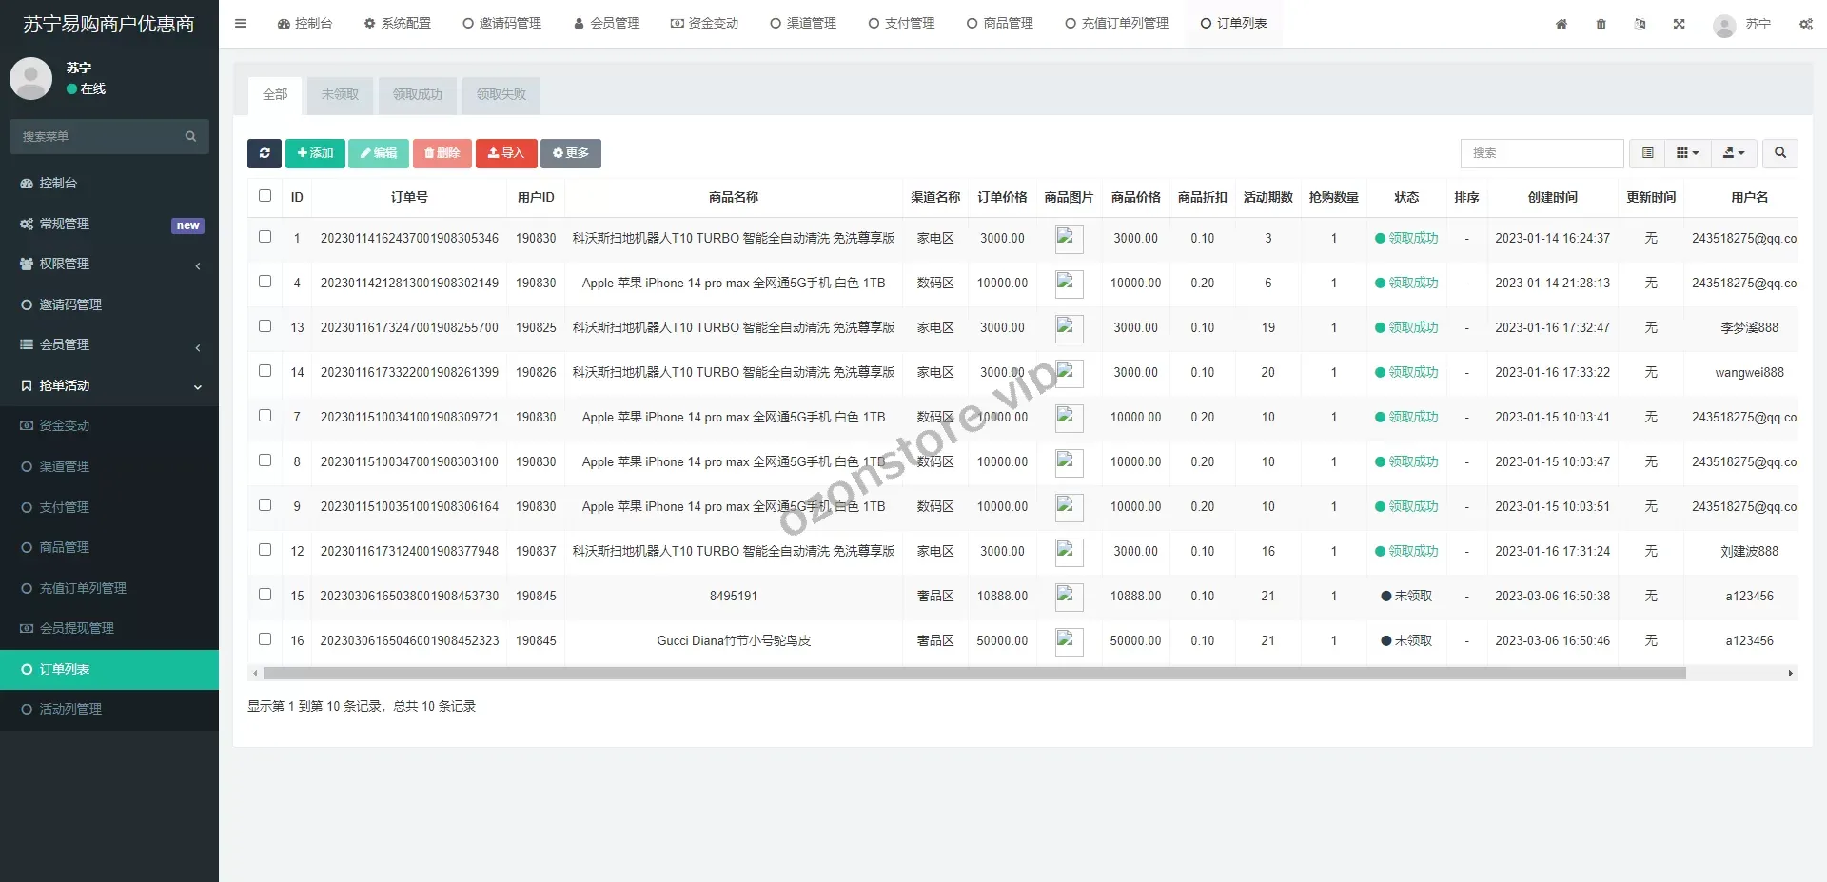Open the language translate icon in top bar
Screen dimensions: 1827x882
coord(1640,25)
